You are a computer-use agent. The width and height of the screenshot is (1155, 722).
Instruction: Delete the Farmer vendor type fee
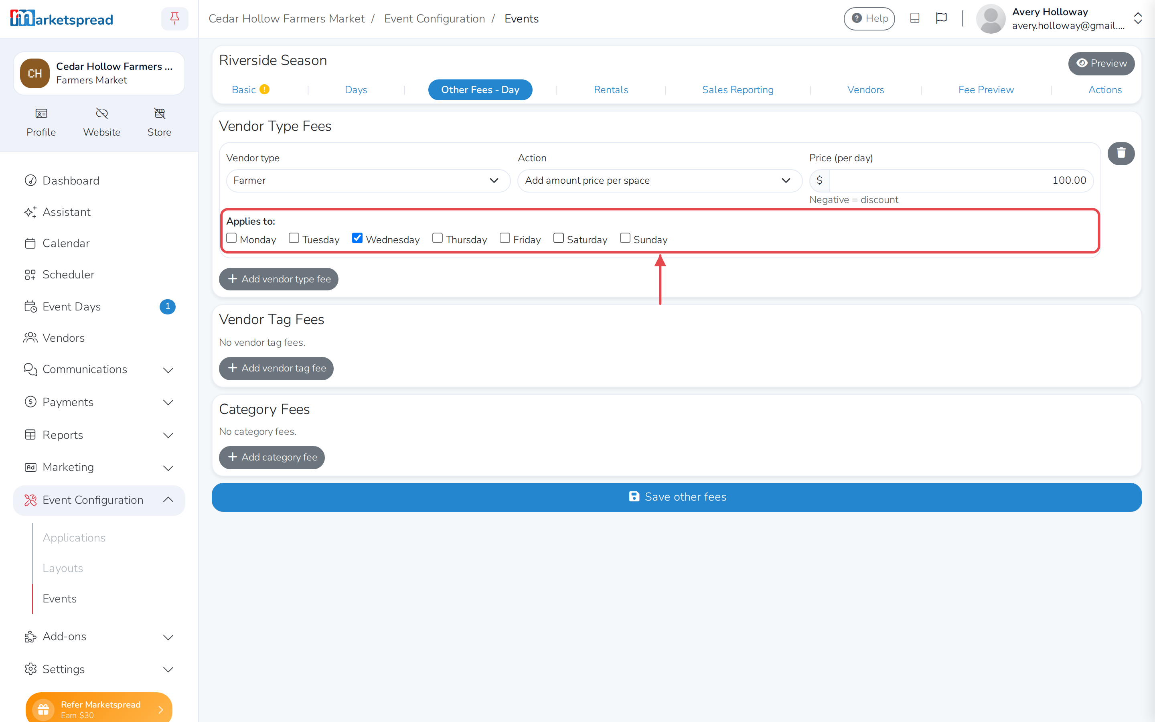tap(1121, 153)
